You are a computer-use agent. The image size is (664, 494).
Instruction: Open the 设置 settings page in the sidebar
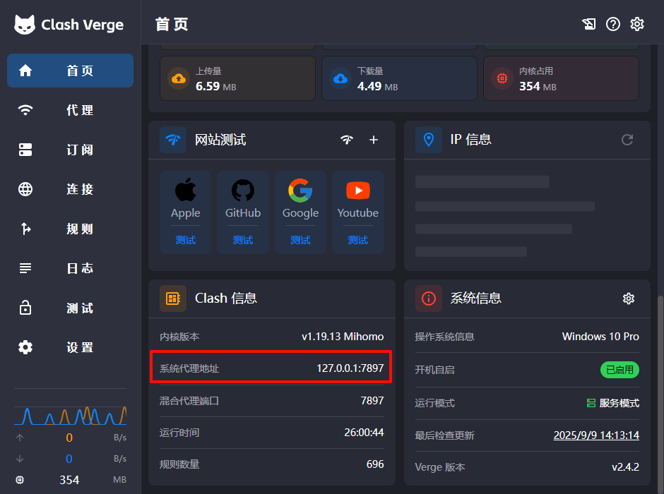coord(71,347)
